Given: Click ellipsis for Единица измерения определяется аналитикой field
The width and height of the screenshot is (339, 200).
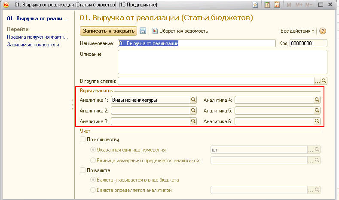Looking at the screenshot, I should point(311,161).
